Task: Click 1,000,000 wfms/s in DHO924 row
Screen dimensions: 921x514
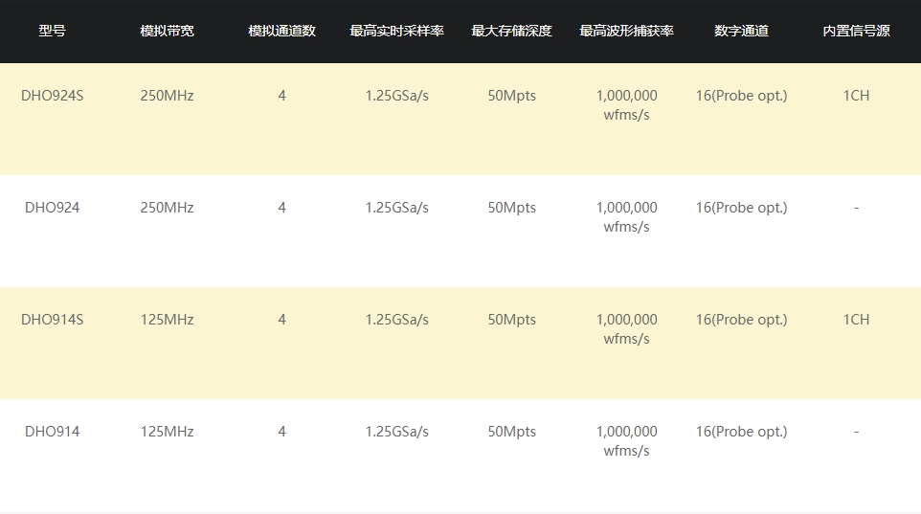Action: tap(627, 216)
